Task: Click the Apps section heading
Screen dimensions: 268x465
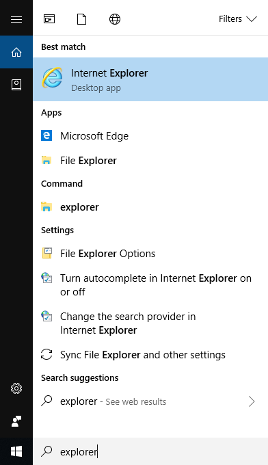Action: coord(51,113)
